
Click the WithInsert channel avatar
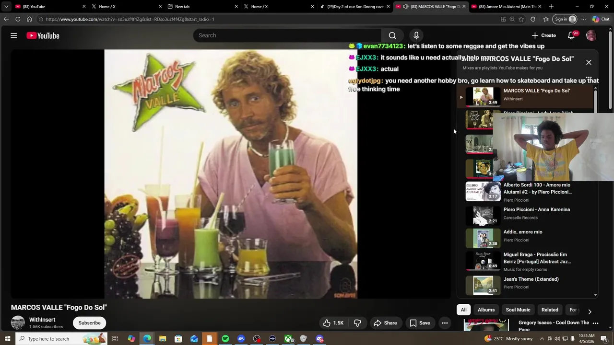coord(18,323)
